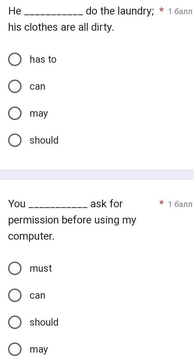Pick 'may' for the laundry sentence
194x360 pixels.
click(x=15, y=113)
